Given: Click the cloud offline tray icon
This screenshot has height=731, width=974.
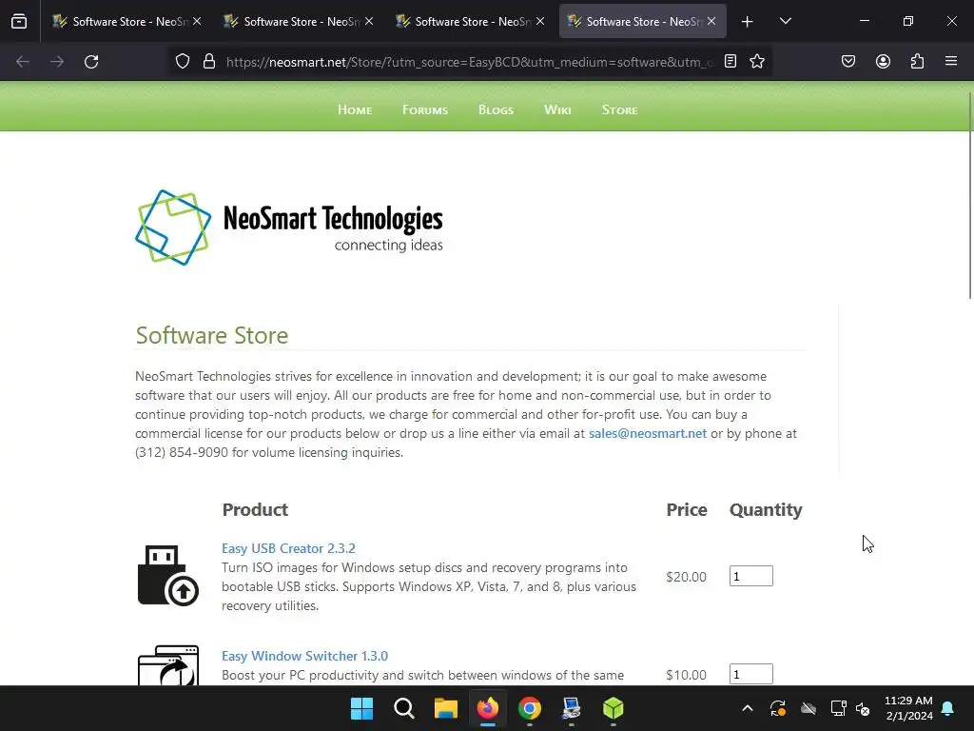Looking at the screenshot, I should 808,708.
